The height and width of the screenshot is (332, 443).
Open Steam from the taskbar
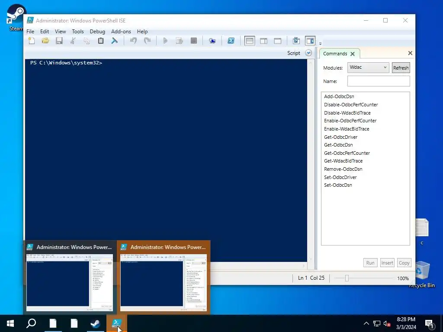pos(95,323)
